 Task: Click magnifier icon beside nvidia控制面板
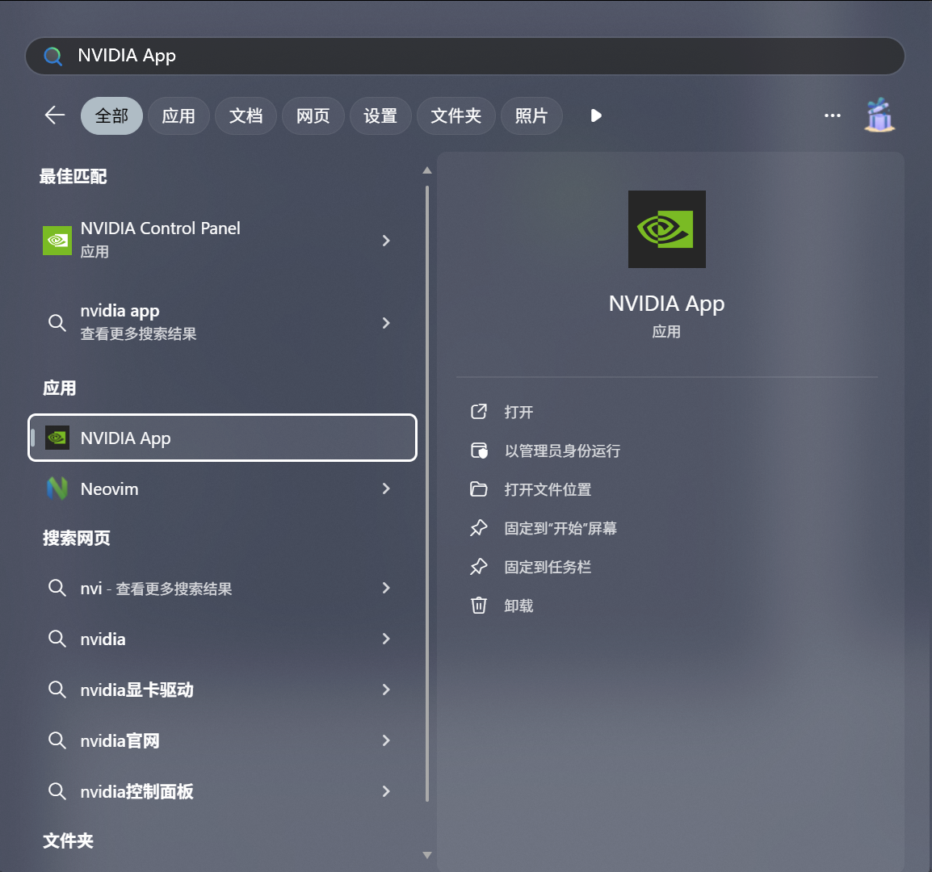tap(57, 791)
